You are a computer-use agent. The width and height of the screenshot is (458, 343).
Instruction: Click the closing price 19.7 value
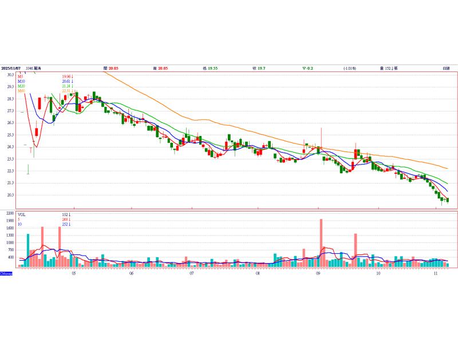pos(262,68)
